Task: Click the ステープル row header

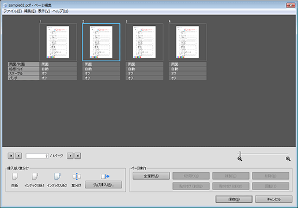Action: coord(24,73)
